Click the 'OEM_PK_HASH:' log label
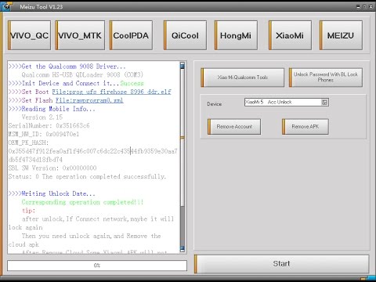Viewport: 376px width, 282px height. point(28,143)
